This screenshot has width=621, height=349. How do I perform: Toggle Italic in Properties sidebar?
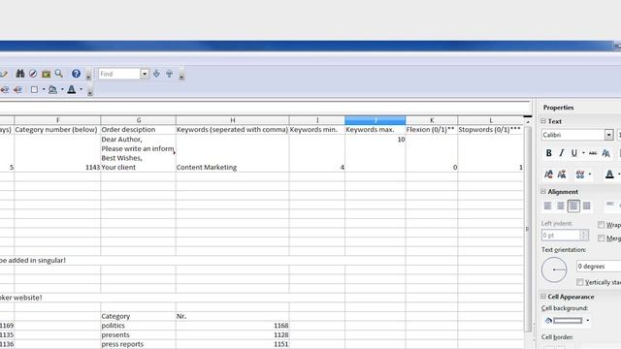click(561, 153)
